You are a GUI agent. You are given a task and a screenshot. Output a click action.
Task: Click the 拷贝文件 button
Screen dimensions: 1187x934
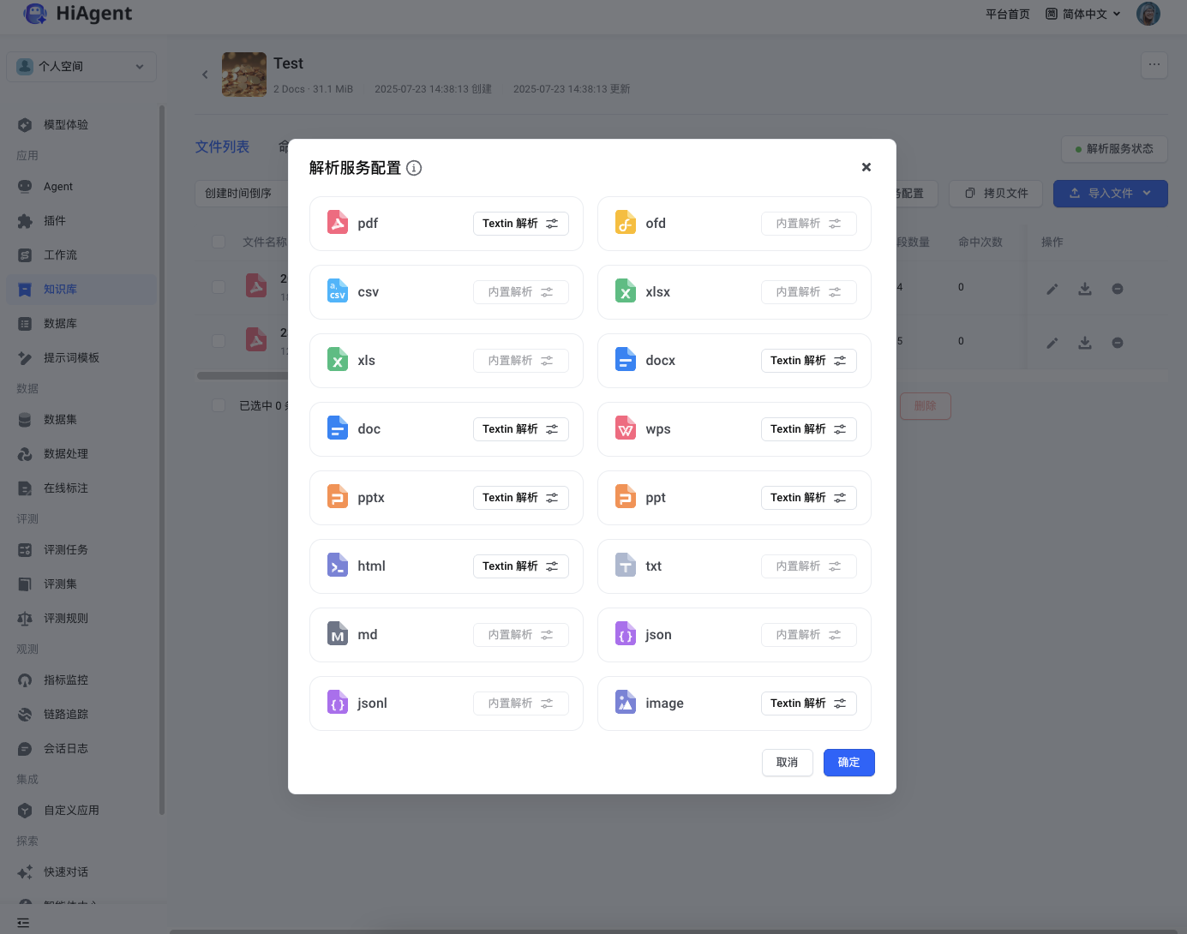[996, 194]
